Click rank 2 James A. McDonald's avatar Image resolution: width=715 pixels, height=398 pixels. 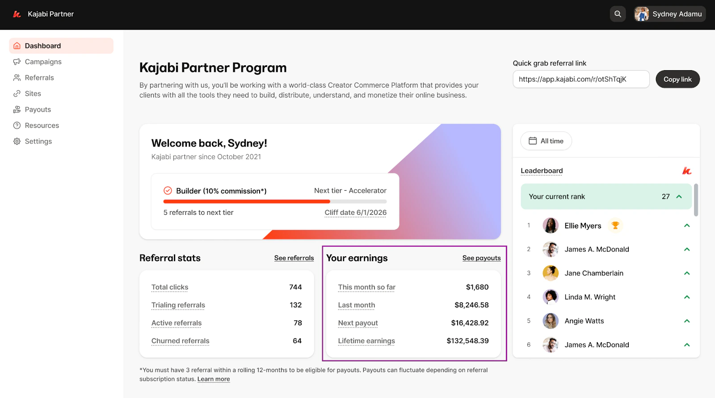click(551, 249)
